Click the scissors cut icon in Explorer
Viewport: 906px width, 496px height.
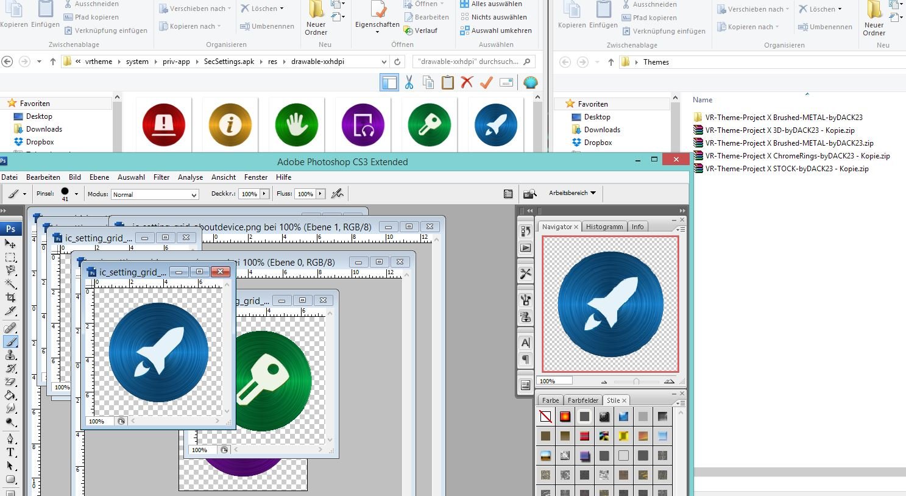pos(409,82)
